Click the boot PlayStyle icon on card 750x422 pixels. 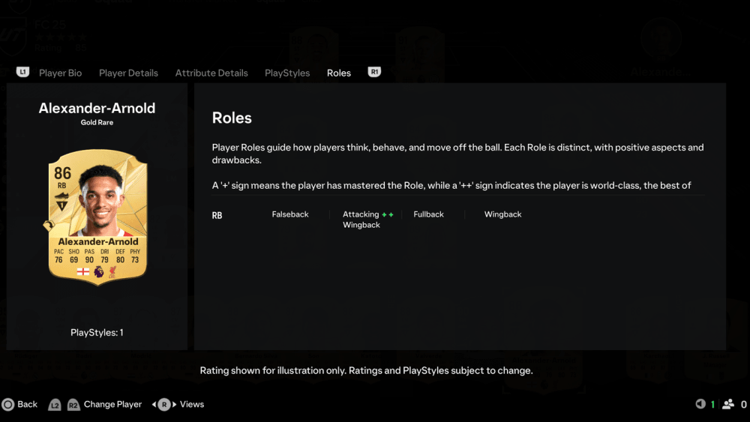tap(61, 196)
